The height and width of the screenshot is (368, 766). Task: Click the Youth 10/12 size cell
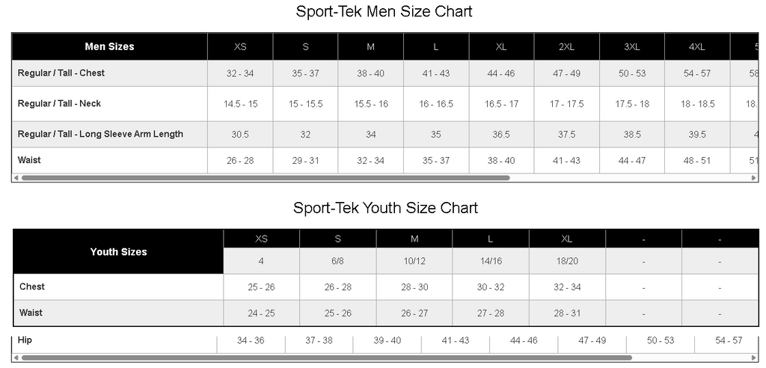tap(414, 261)
